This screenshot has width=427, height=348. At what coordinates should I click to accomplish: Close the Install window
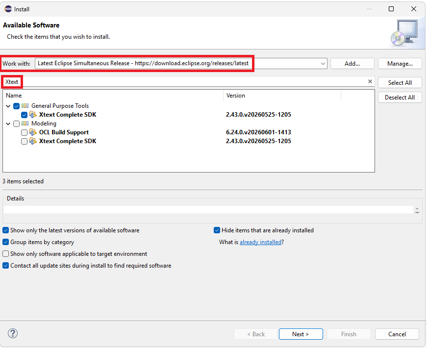pos(414,9)
